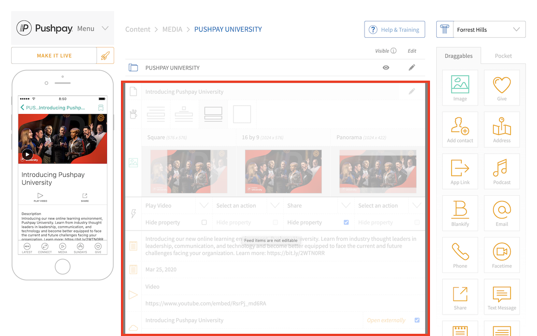Click the Give heart draggable icon

502,86
